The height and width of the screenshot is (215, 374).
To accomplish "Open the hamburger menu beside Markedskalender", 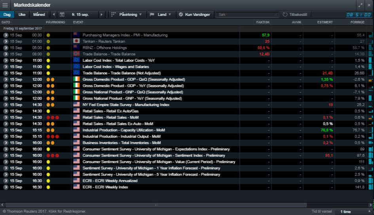I will point(5,5).
